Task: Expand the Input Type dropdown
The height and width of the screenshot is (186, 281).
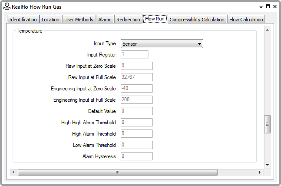Action: 162,44
